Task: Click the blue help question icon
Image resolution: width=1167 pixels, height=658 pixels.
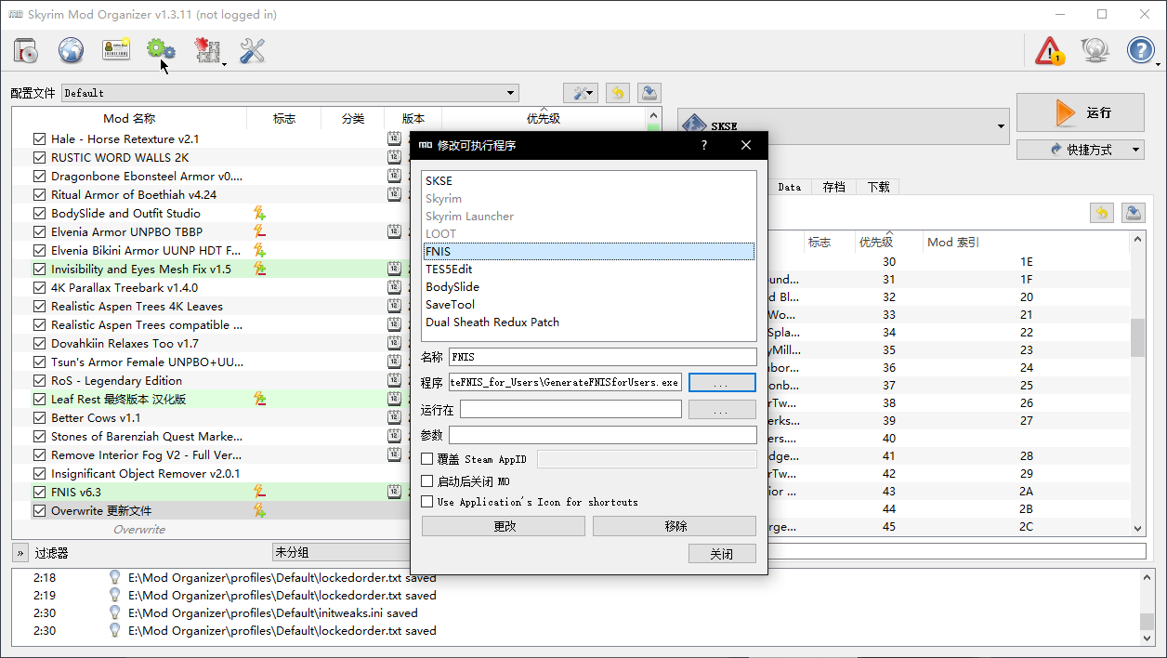Action: click(1140, 51)
